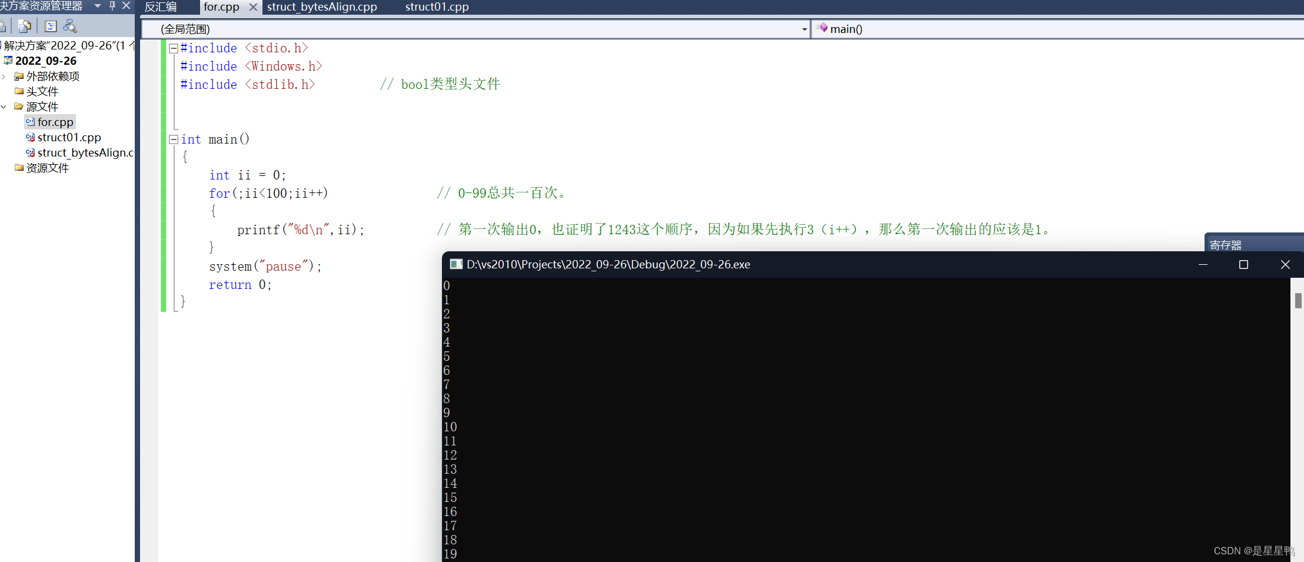
Task: Click Show All Files icon in Solution Explorer toolbar
Action: pos(24,26)
